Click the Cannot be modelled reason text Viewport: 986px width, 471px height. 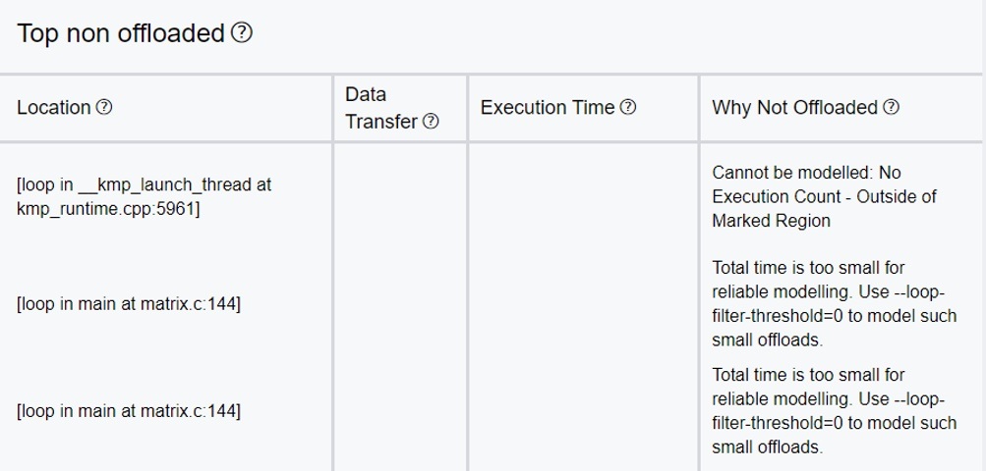click(825, 196)
